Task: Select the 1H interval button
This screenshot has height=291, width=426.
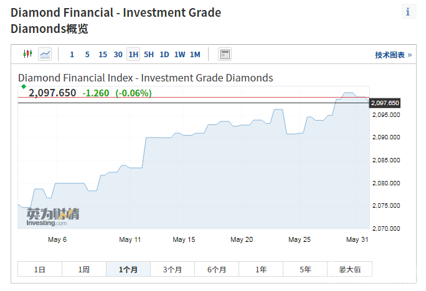Action: (x=133, y=55)
